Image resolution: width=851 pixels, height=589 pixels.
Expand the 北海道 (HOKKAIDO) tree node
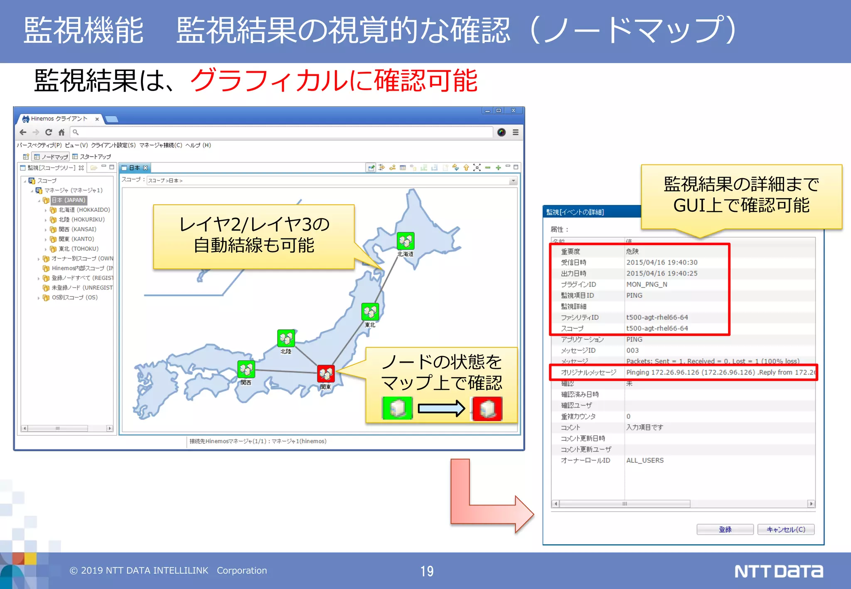(46, 210)
